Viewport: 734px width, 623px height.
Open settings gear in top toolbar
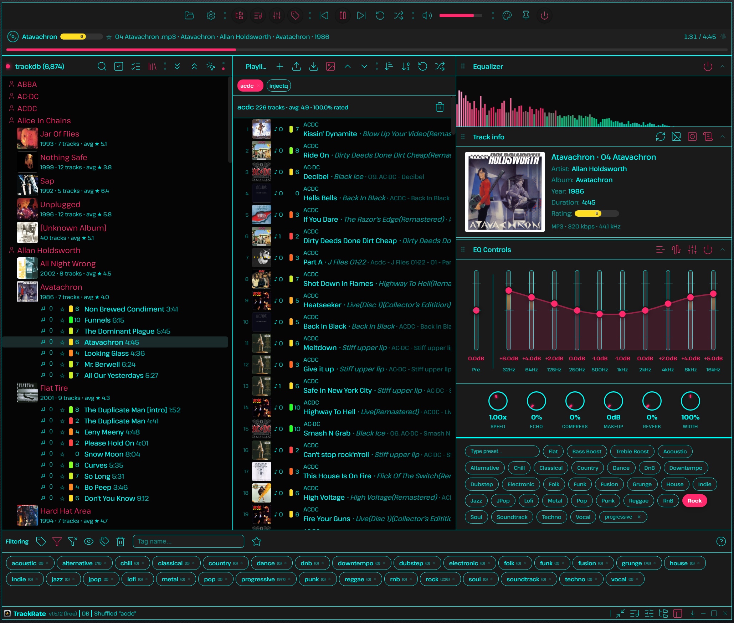pyautogui.click(x=211, y=15)
